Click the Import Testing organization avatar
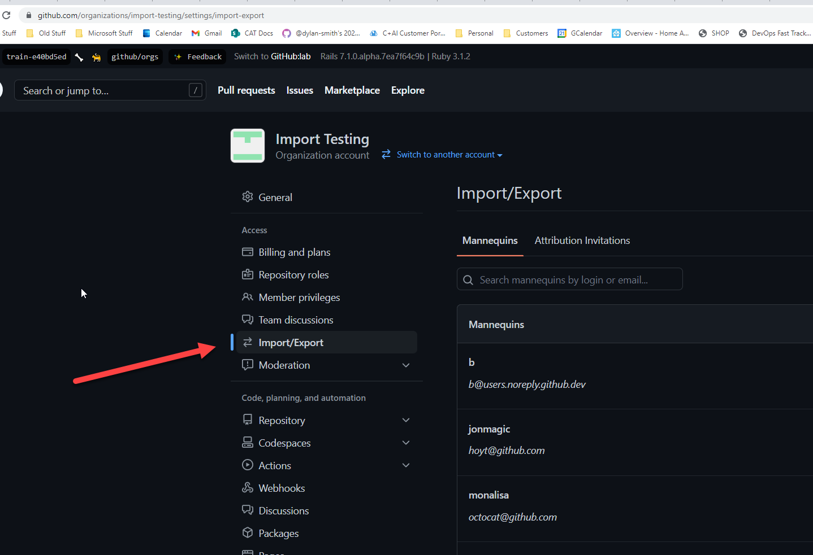This screenshot has width=813, height=555. coord(248,146)
